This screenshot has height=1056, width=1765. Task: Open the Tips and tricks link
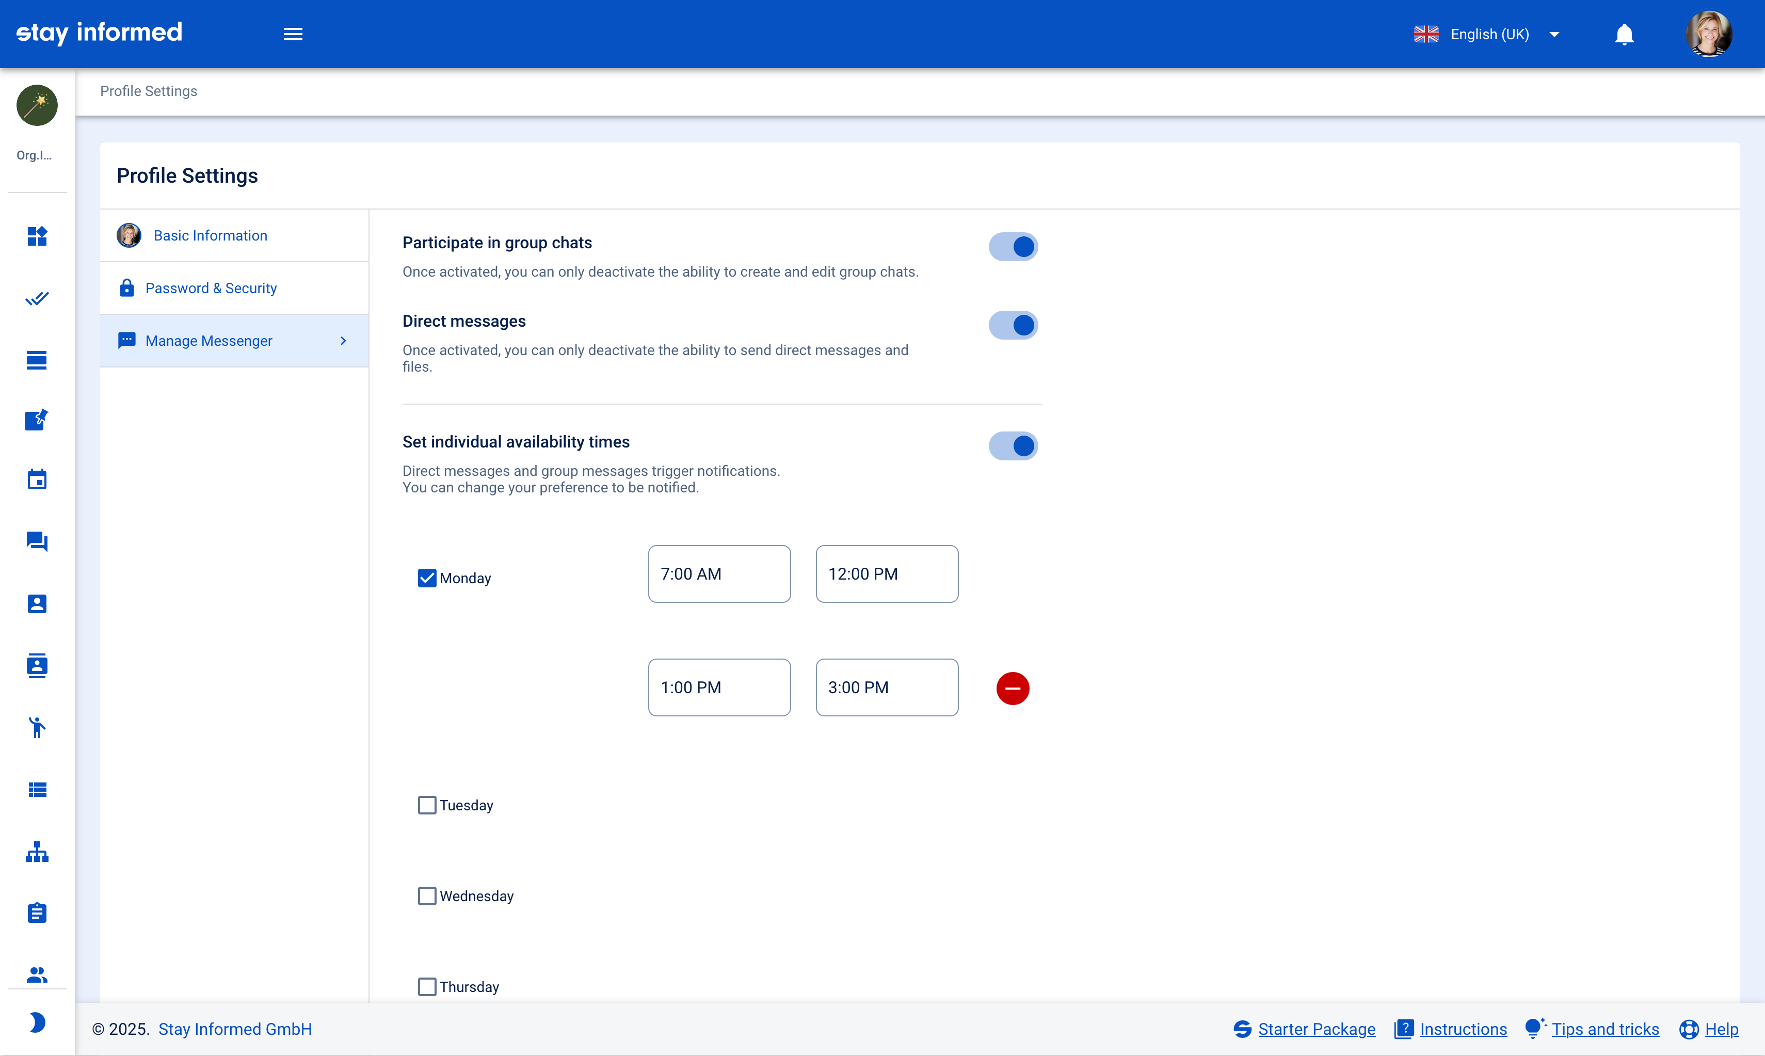pyautogui.click(x=1605, y=1029)
